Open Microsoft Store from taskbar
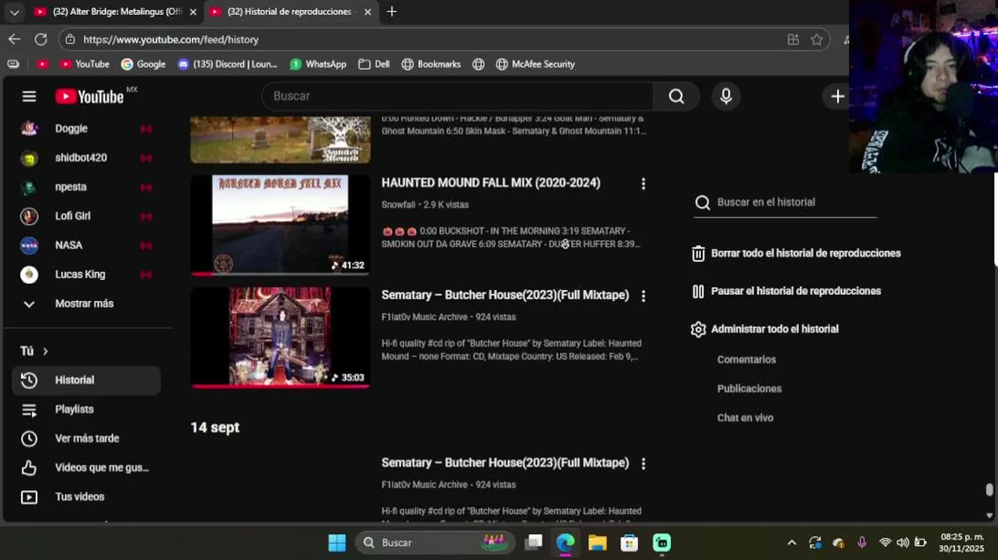The height and width of the screenshot is (560, 998). (x=629, y=542)
